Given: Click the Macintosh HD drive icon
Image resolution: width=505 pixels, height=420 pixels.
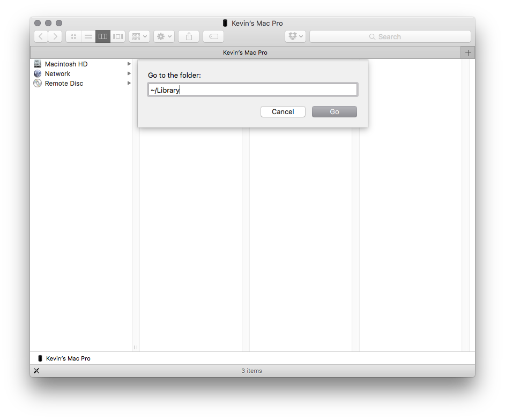Looking at the screenshot, I should click(x=38, y=64).
